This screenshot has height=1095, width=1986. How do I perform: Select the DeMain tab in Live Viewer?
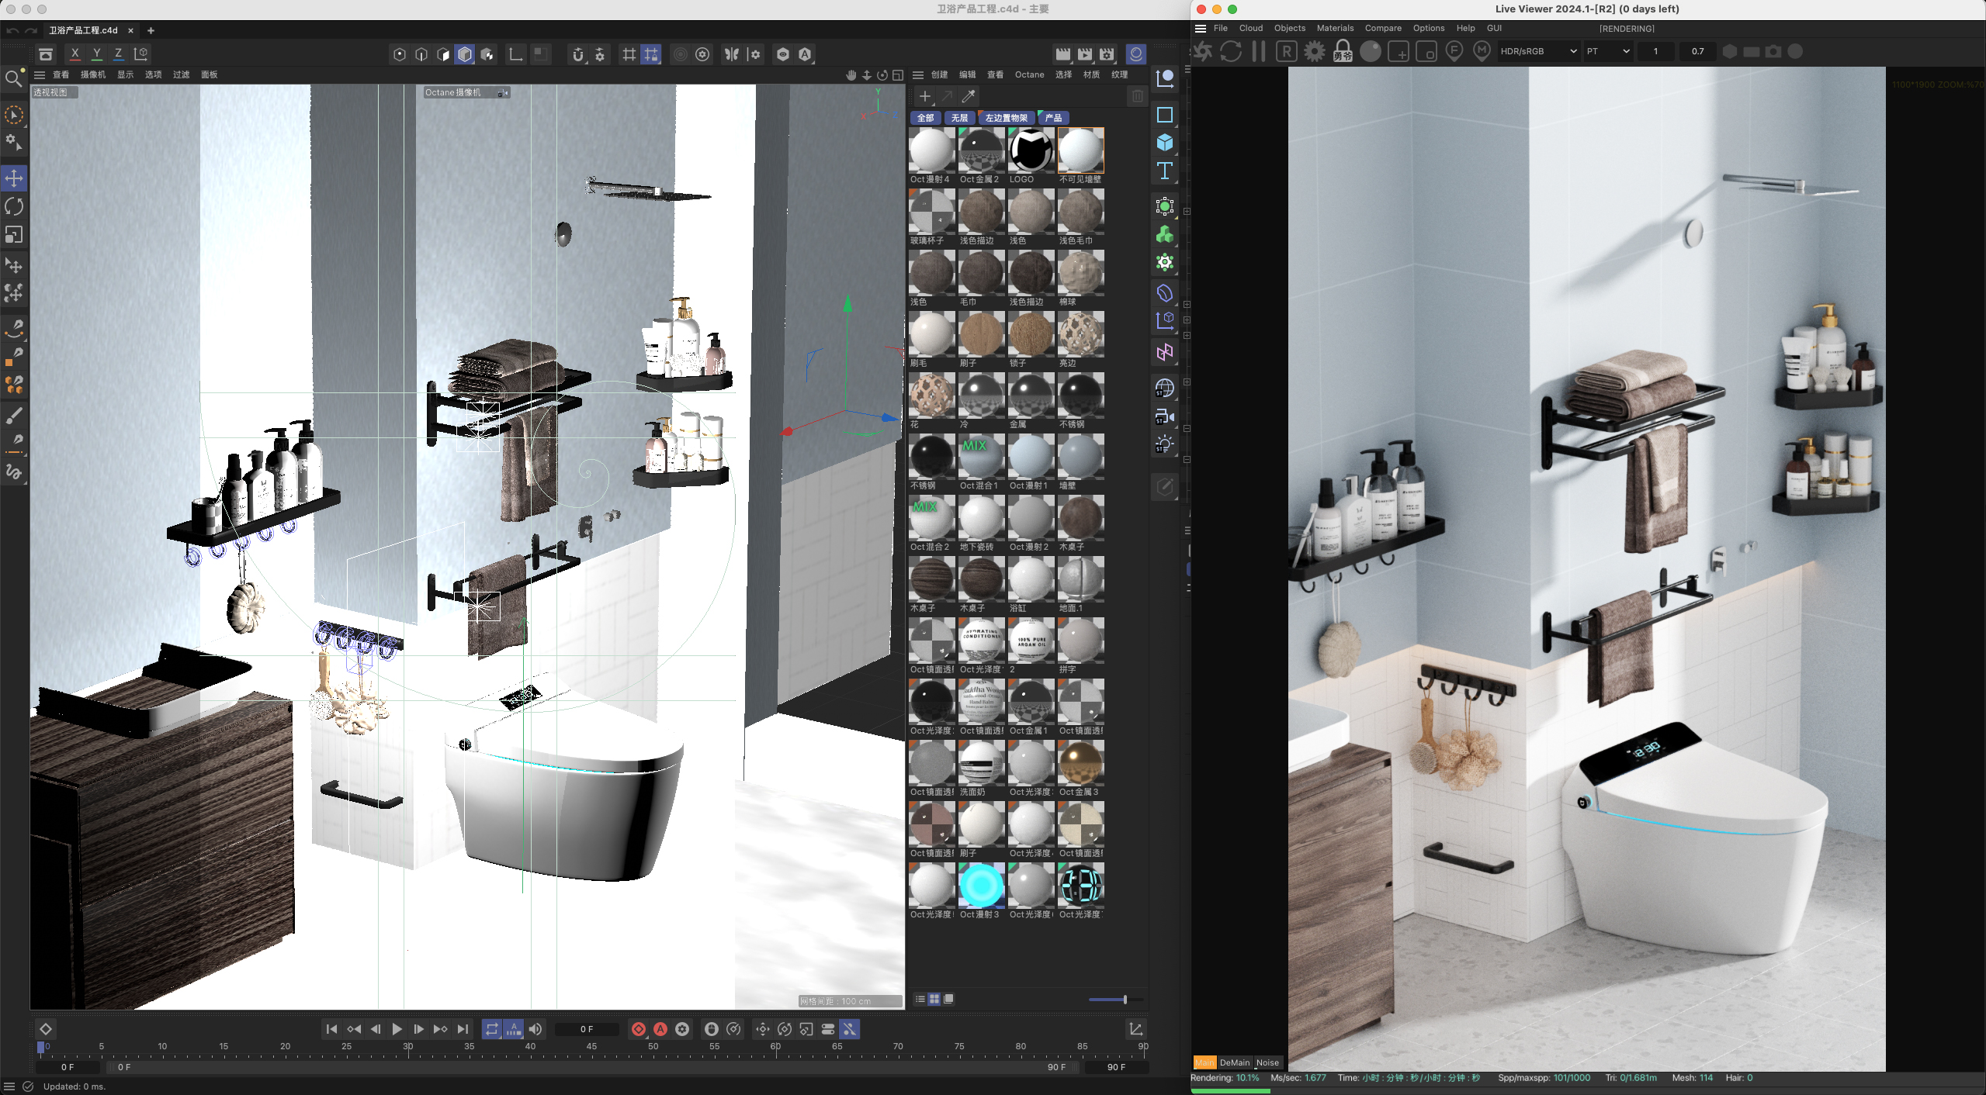pos(1234,1062)
